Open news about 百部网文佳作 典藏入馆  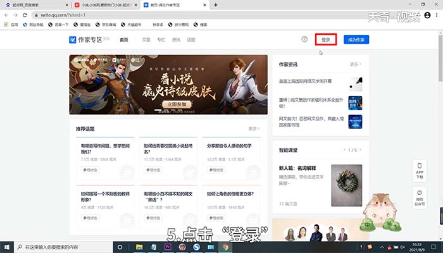(x=311, y=121)
